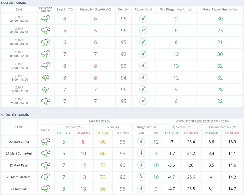Image resolution: width=244 pixels, height=195 pixels.
Task: Click the Ort. Rüzgar Hızı column header
Action: (x=176, y=10)
